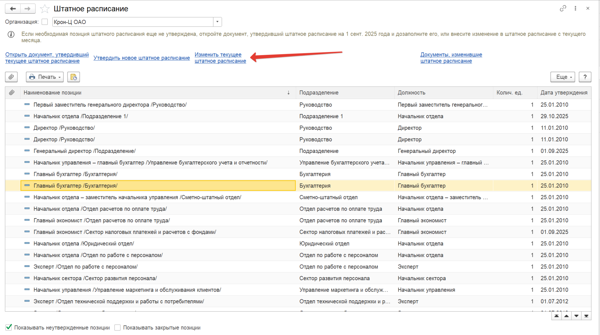600x335 pixels.
Task: Click the forward navigation arrow
Action: coord(28,9)
